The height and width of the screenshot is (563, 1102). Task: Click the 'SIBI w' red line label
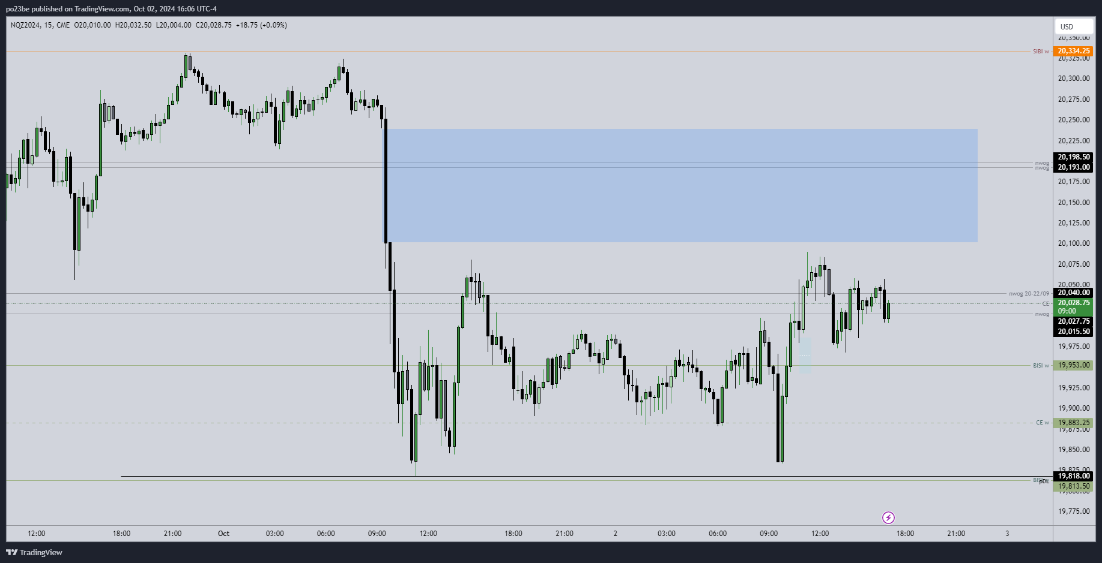pyautogui.click(x=1041, y=52)
